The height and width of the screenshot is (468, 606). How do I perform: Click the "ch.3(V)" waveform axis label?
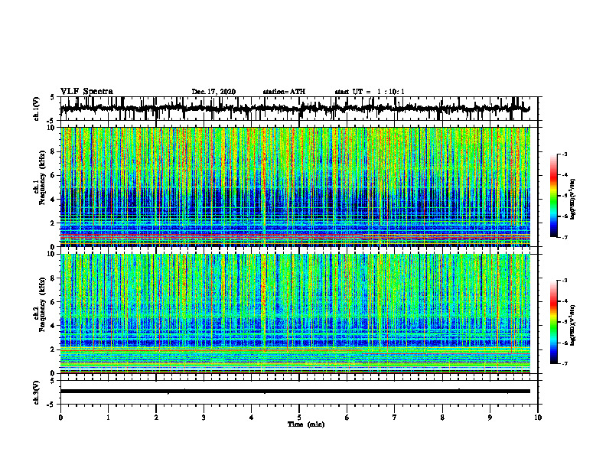tap(37, 393)
